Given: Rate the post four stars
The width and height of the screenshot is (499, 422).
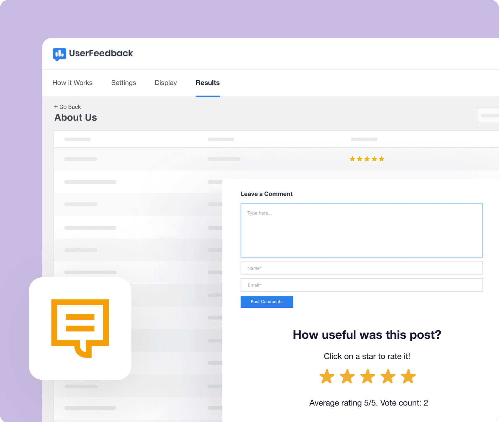Looking at the screenshot, I should pos(387,376).
